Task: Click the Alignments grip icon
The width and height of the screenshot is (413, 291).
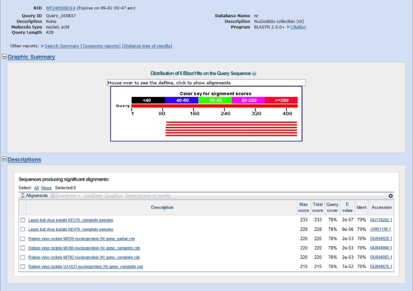Action: tap(22, 195)
